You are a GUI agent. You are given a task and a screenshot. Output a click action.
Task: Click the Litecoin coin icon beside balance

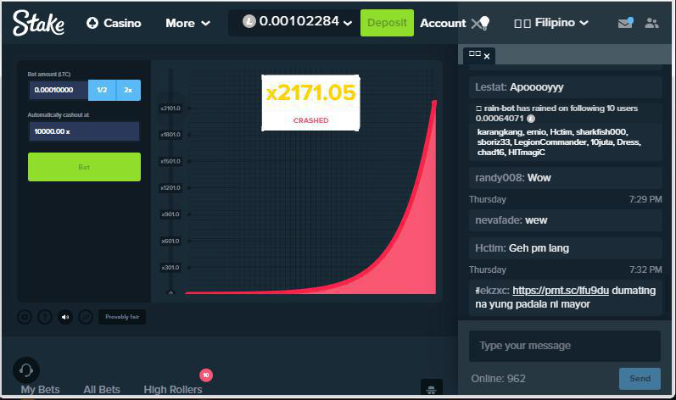249,21
